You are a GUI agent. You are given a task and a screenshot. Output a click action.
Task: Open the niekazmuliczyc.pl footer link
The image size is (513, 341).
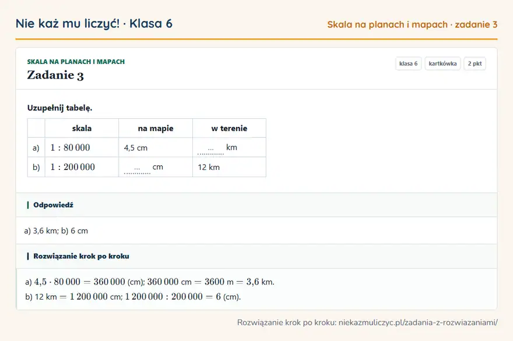point(418,323)
